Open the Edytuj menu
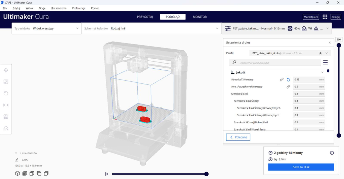Image resolution: width=344 pixels, height=179 pixels. click(16, 8)
